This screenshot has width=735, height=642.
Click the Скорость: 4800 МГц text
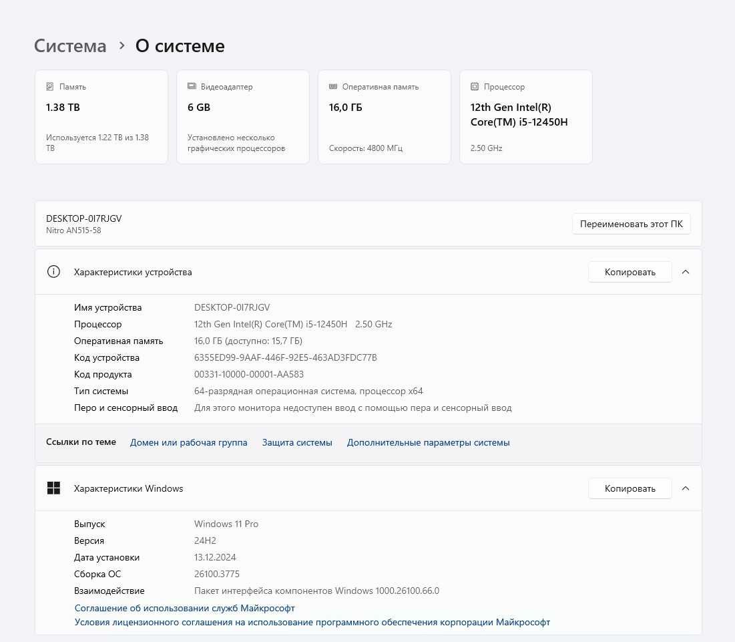tap(366, 148)
